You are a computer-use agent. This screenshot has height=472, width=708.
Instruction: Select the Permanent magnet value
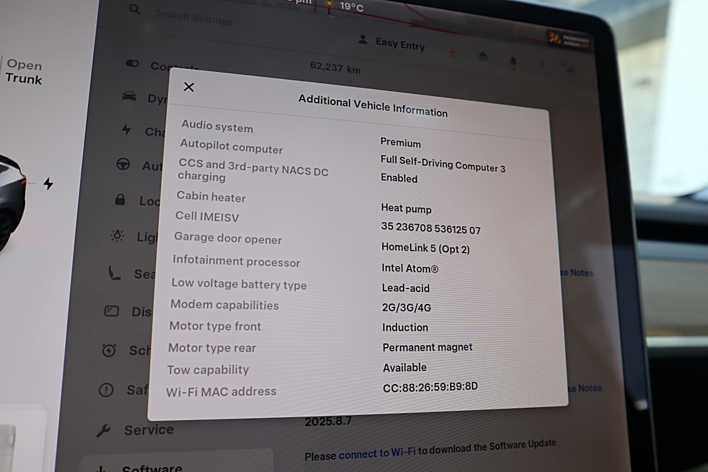click(x=428, y=348)
